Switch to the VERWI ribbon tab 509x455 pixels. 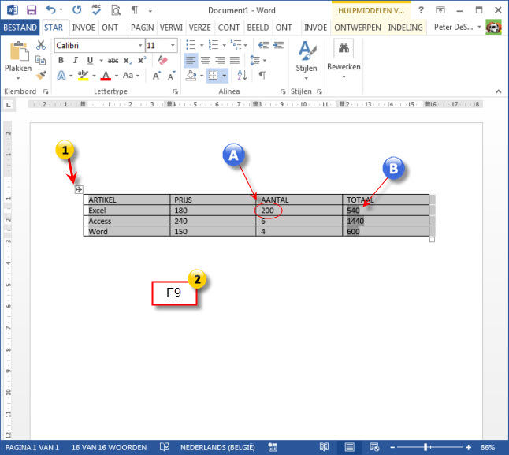point(171,28)
